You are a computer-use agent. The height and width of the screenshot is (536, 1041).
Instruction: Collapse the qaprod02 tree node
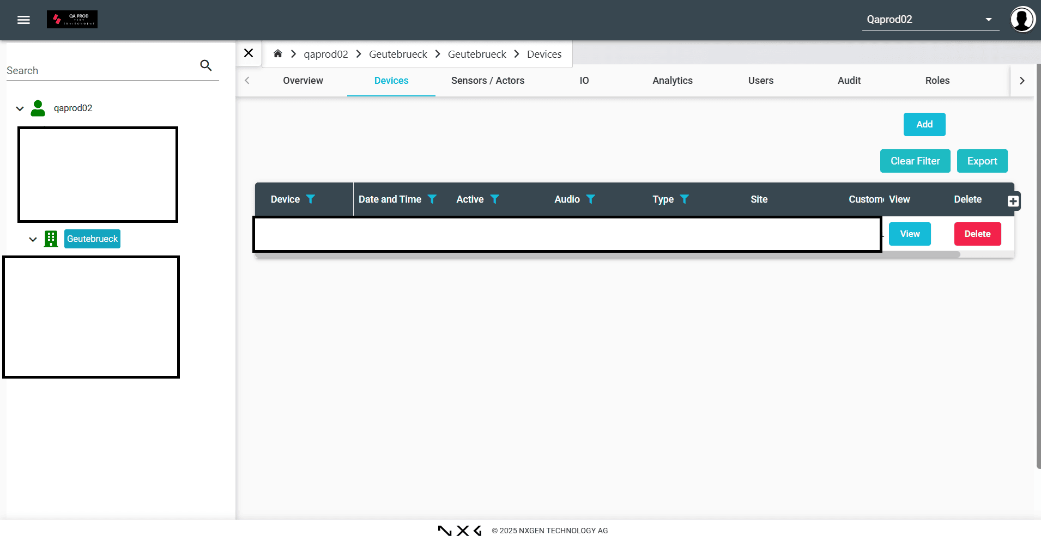coord(20,109)
